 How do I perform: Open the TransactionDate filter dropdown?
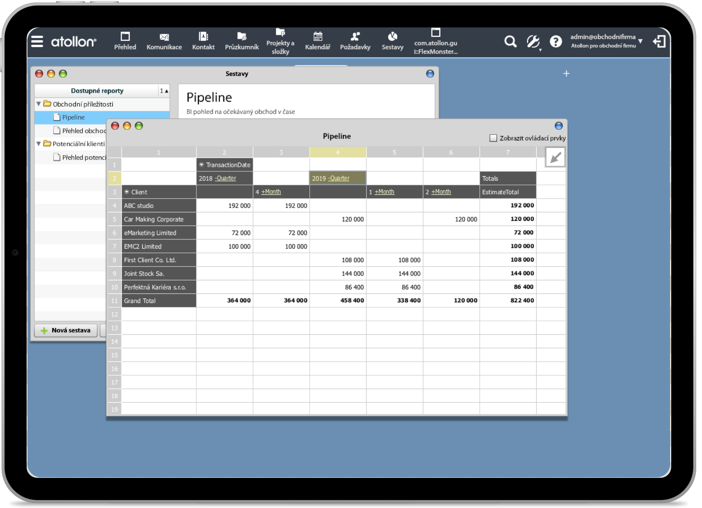pos(202,165)
